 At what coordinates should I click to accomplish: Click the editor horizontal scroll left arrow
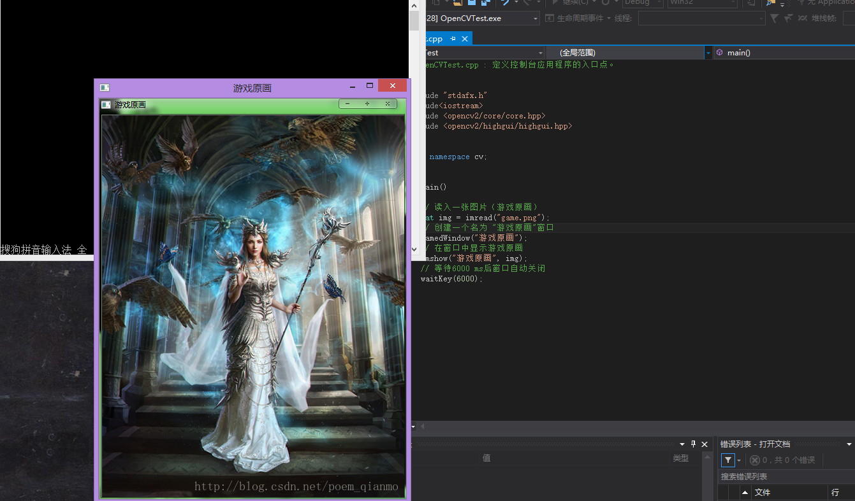(x=423, y=426)
